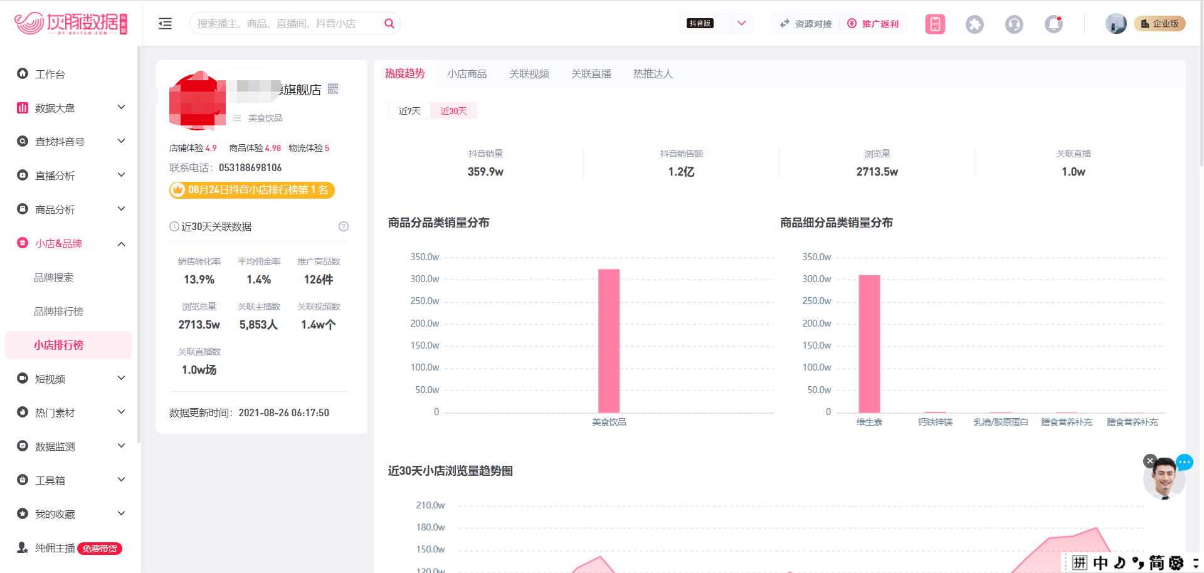Image resolution: width=1204 pixels, height=573 pixels.
Task: Click the 工具箱 sidebar icon
Action: tap(23, 480)
